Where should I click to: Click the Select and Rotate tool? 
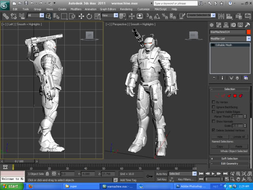(x=89, y=16)
